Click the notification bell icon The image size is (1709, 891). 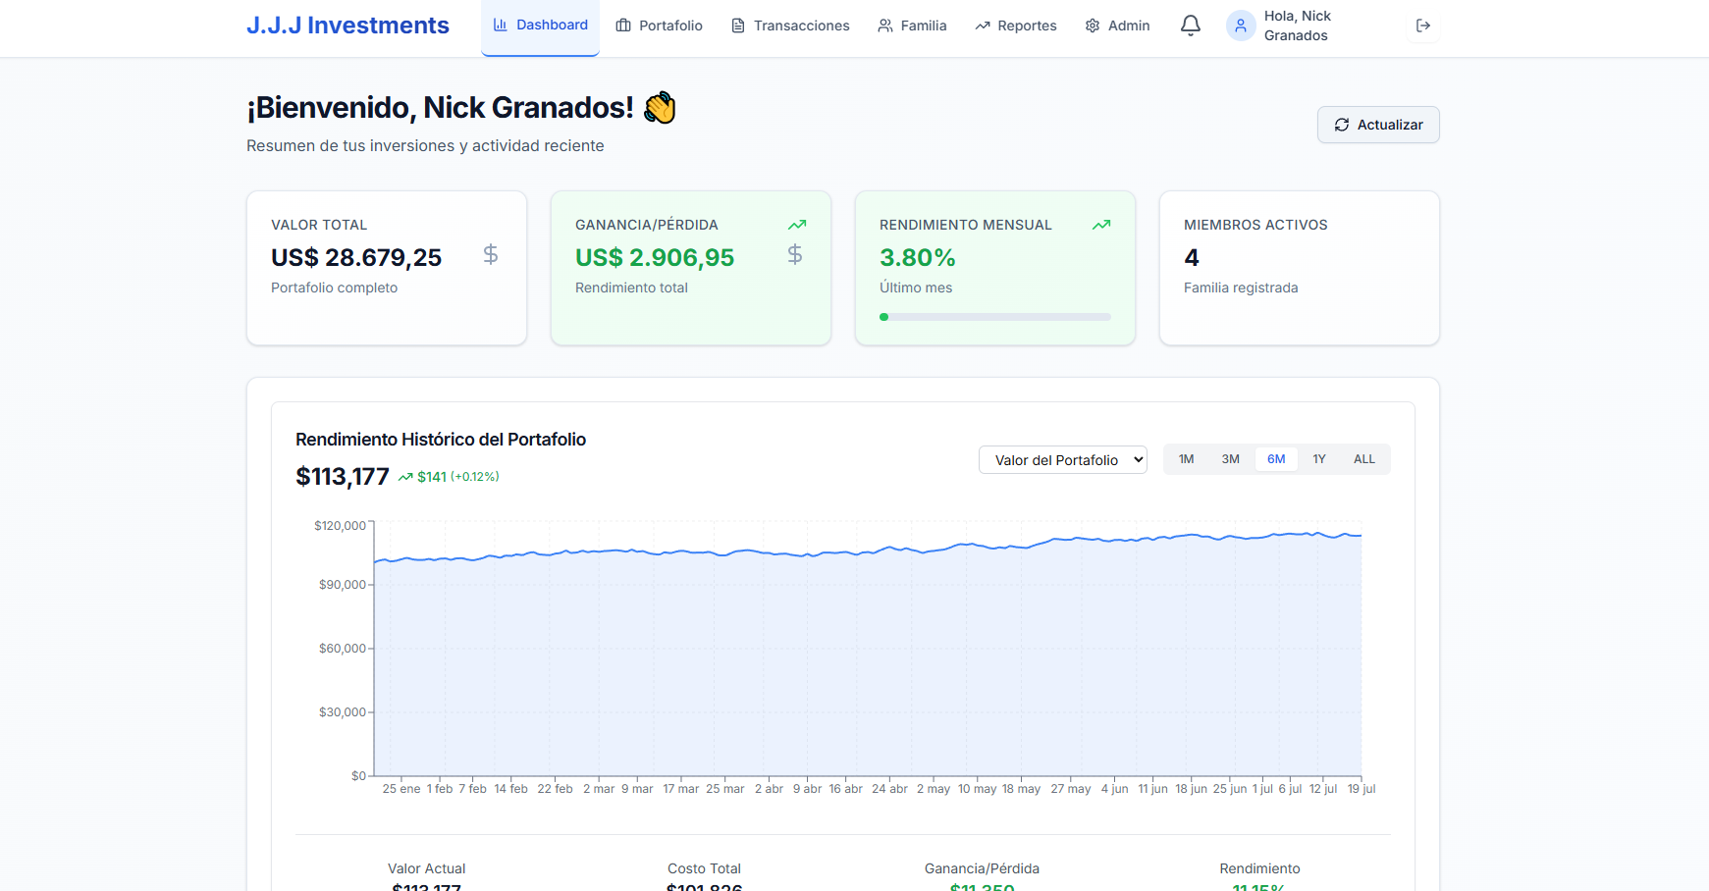click(1190, 26)
